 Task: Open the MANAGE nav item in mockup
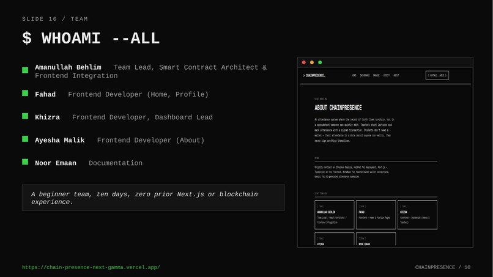coord(376,75)
